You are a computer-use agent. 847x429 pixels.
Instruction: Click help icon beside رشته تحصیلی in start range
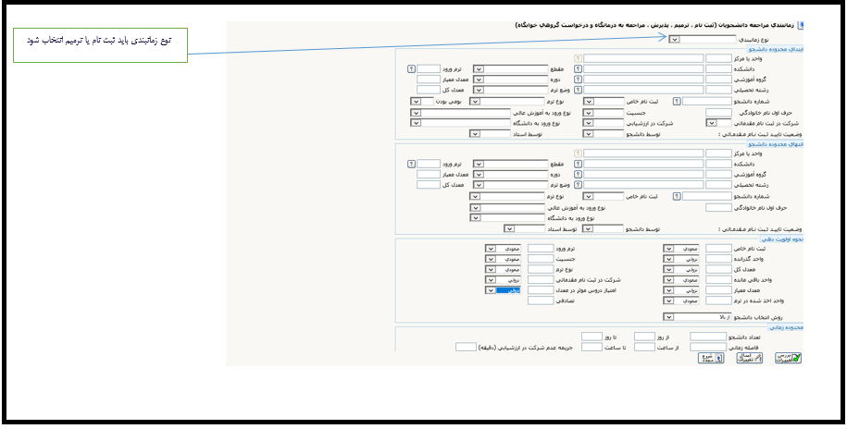click(x=578, y=90)
